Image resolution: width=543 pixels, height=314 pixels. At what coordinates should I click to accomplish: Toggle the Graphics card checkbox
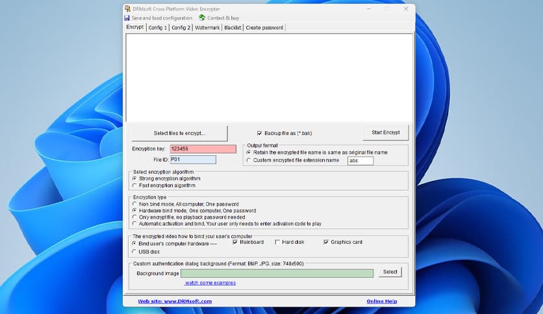point(326,242)
